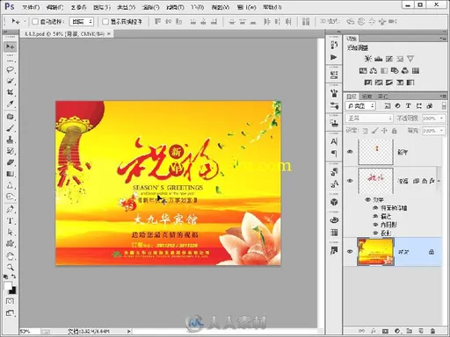Enable the auto-select checkbox in options bar
Image resolution: width=450 pixels, height=337 pixels.
[35, 21]
